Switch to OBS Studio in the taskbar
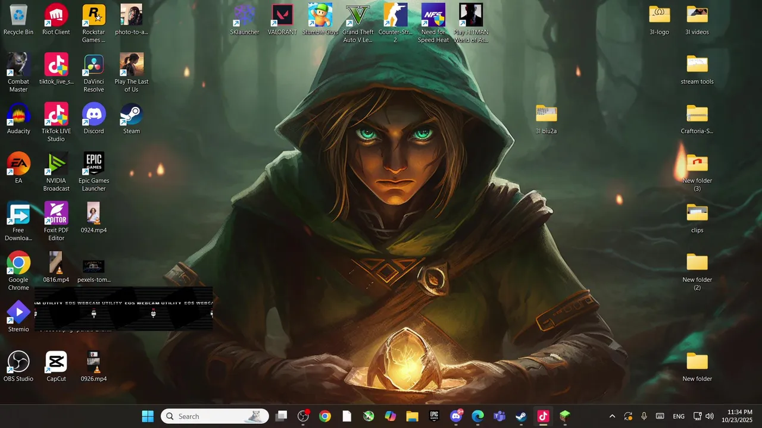The height and width of the screenshot is (428, 762). click(303, 416)
